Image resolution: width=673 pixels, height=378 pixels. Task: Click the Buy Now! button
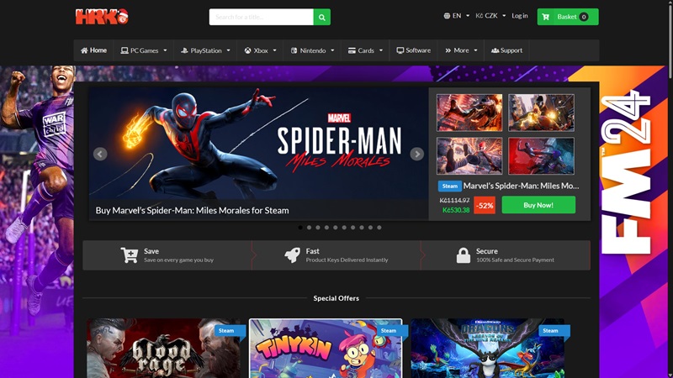[538, 205]
